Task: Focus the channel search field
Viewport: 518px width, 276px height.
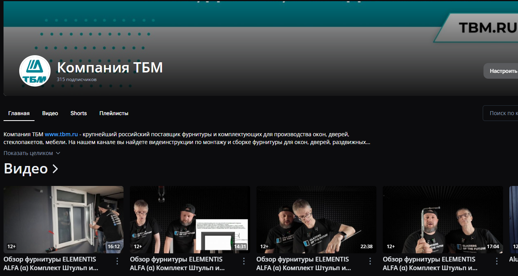Action: point(502,113)
